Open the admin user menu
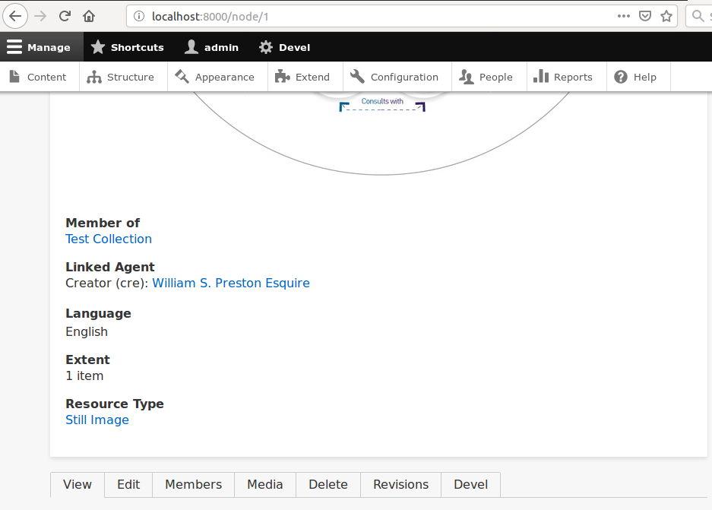The image size is (712, 510). click(211, 47)
